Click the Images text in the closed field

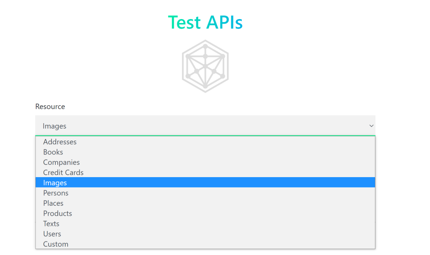54,126
